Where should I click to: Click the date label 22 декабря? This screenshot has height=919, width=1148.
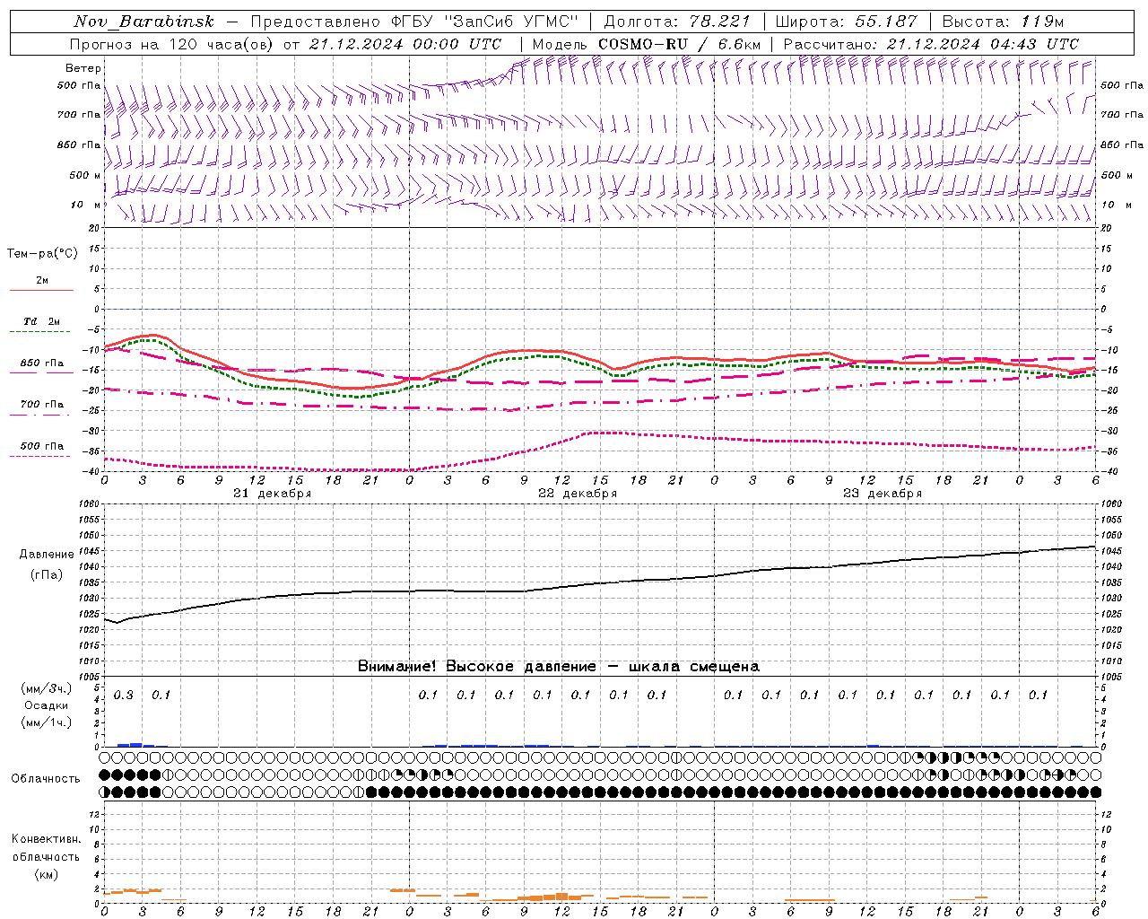click(578, 494)
